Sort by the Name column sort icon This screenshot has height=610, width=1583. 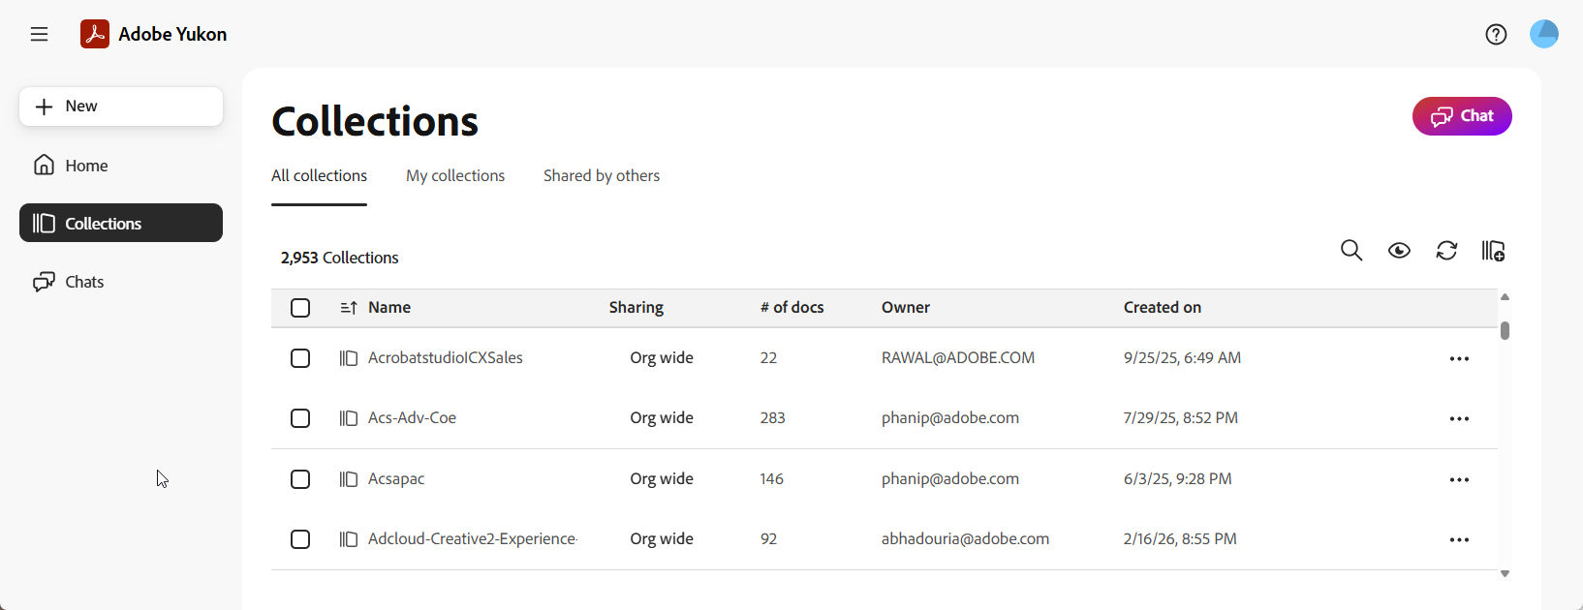[x=349, y=308]
